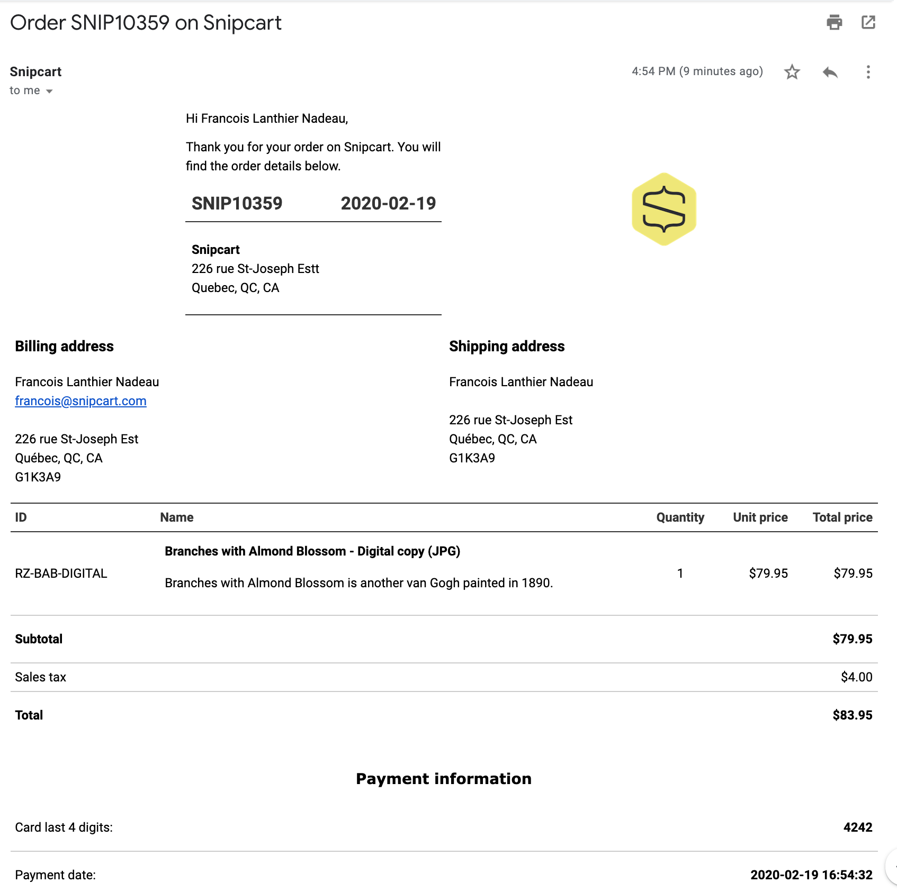Click the Billing address heading
The height and width of the screenshot is (892, 897).
[64, 346]
